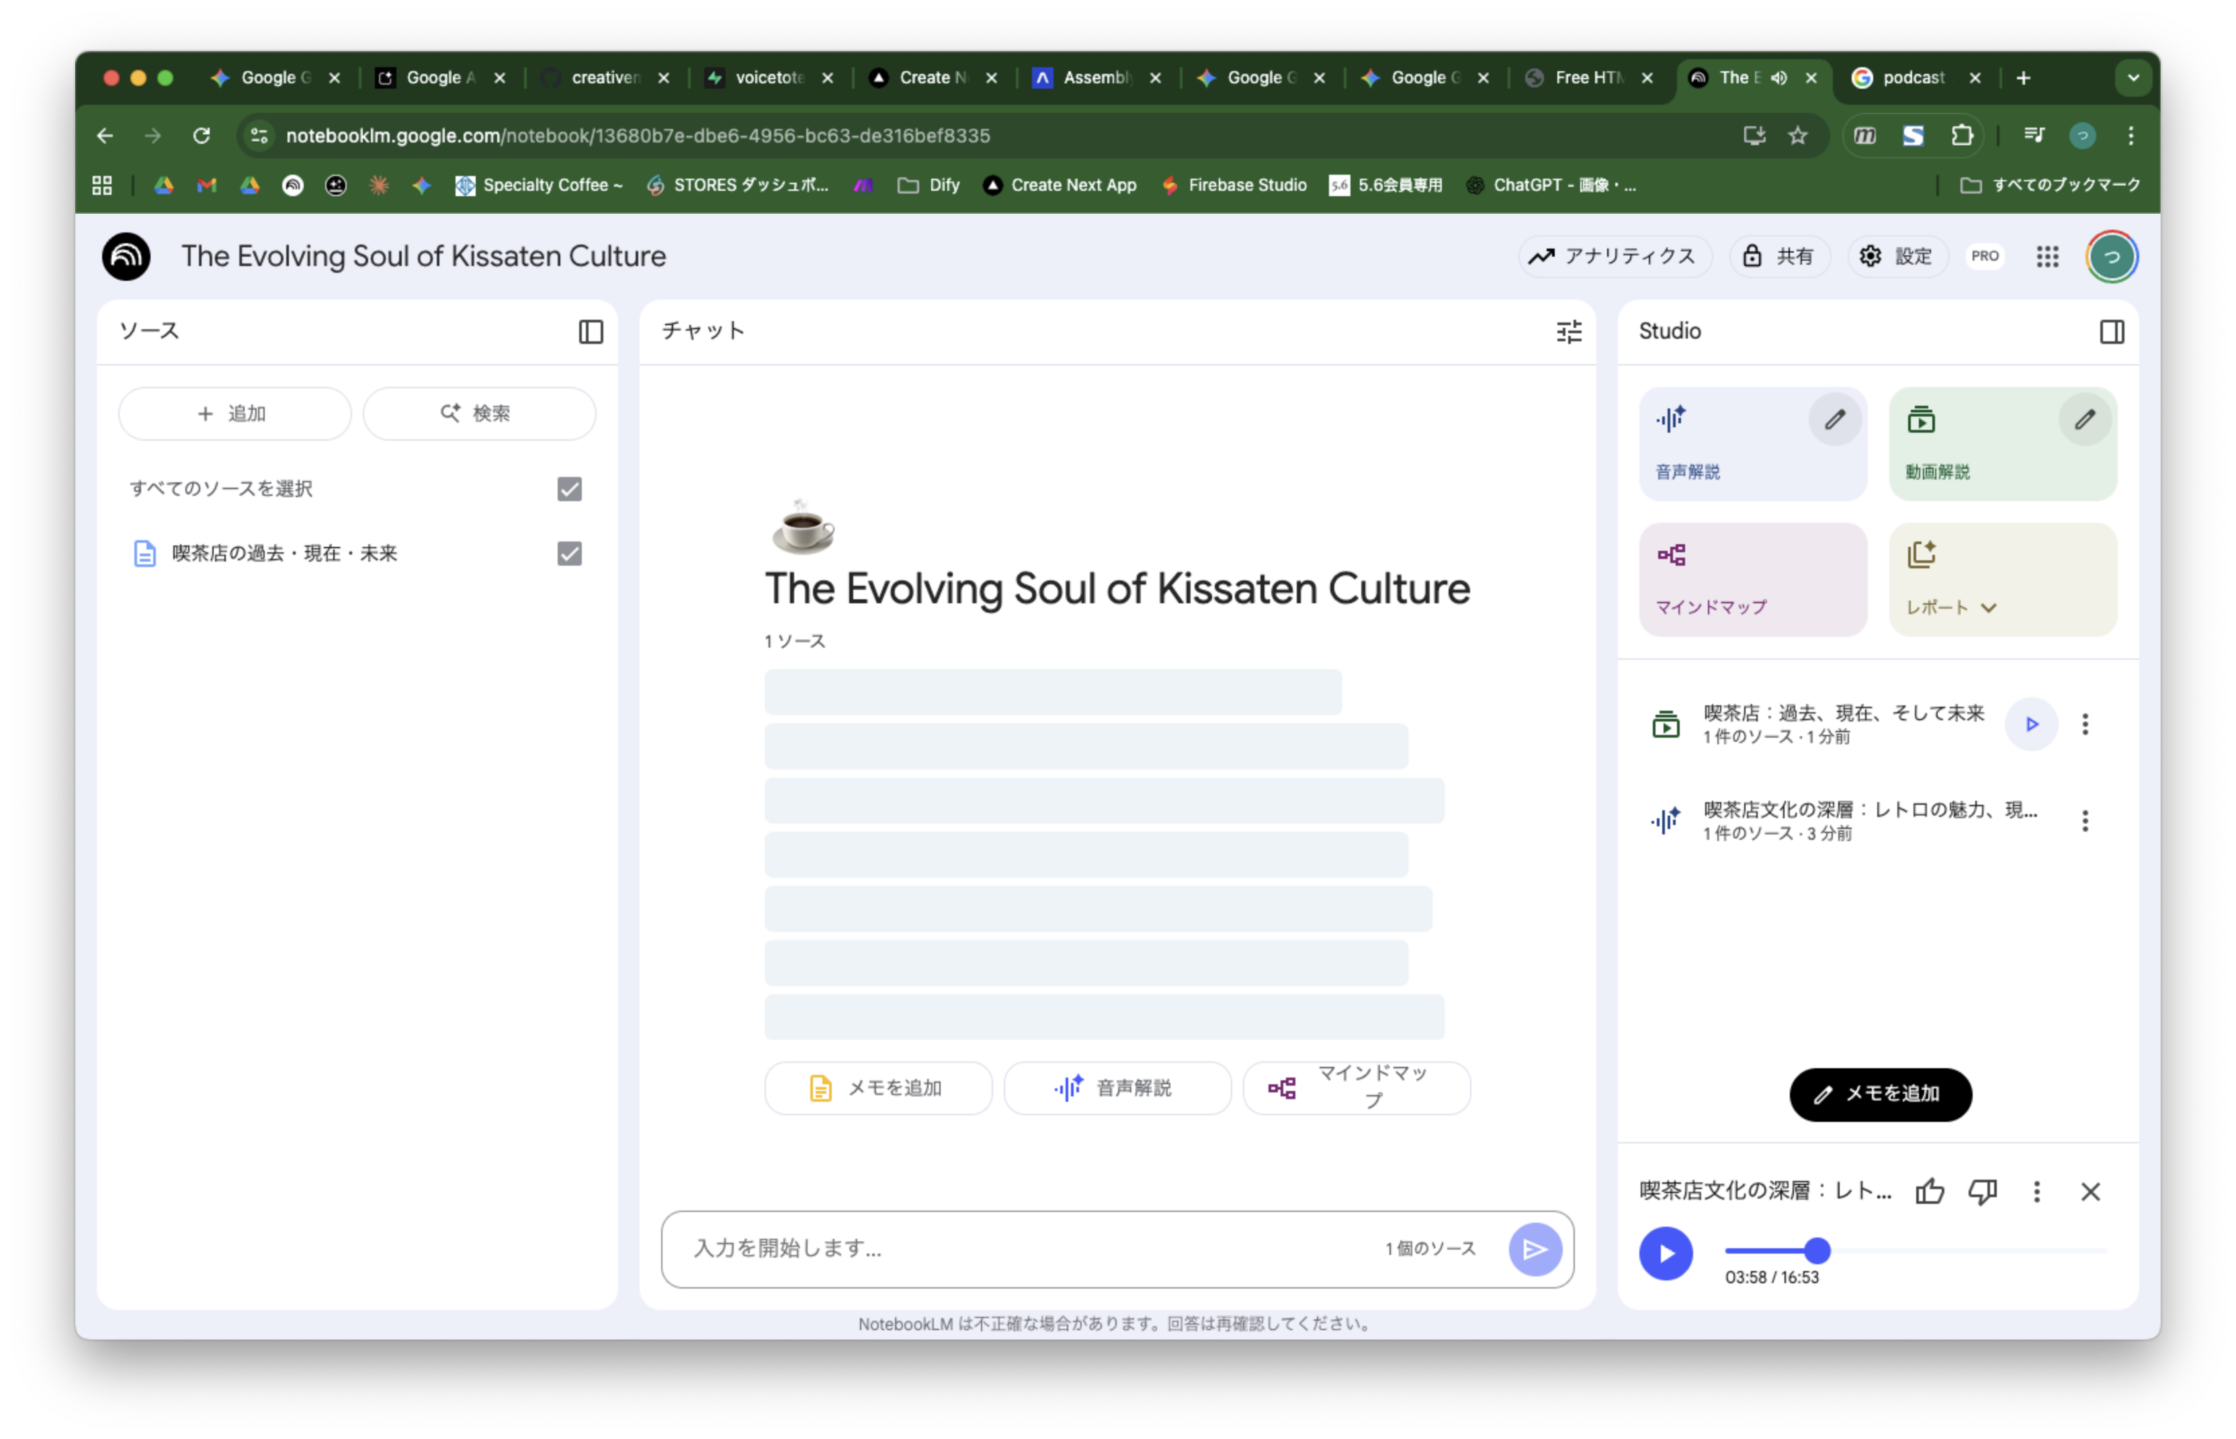The height and width of the screenshot is (1439, 2236).
Task: Toggle 喫茶店の過去・現在・未来 source checkbox
Action: (569, 553)
